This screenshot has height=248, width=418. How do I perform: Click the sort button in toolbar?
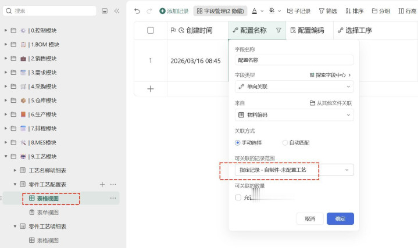[x=354, y=11]
